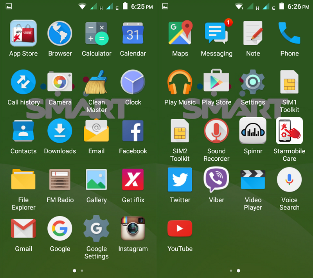
Task: Start the Sound Recorder
Action: [216, 131]
